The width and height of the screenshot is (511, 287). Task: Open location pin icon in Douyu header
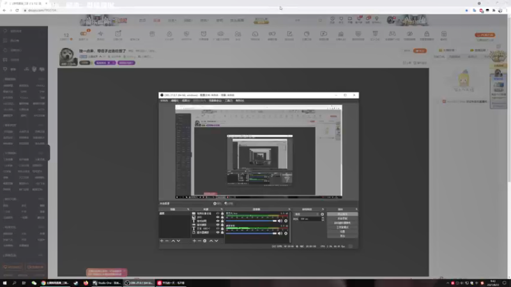coord(376,19)
